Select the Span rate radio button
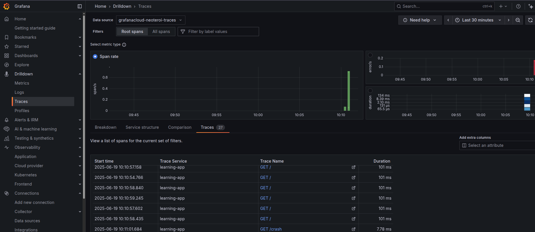Screen dimensions: 535x232 point(95,56)
